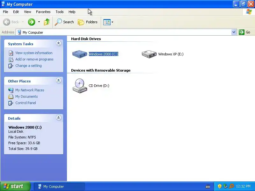Open the Windows Start menu
The height and width of the screenshot is (191, 255).
(x=15, y=186)
